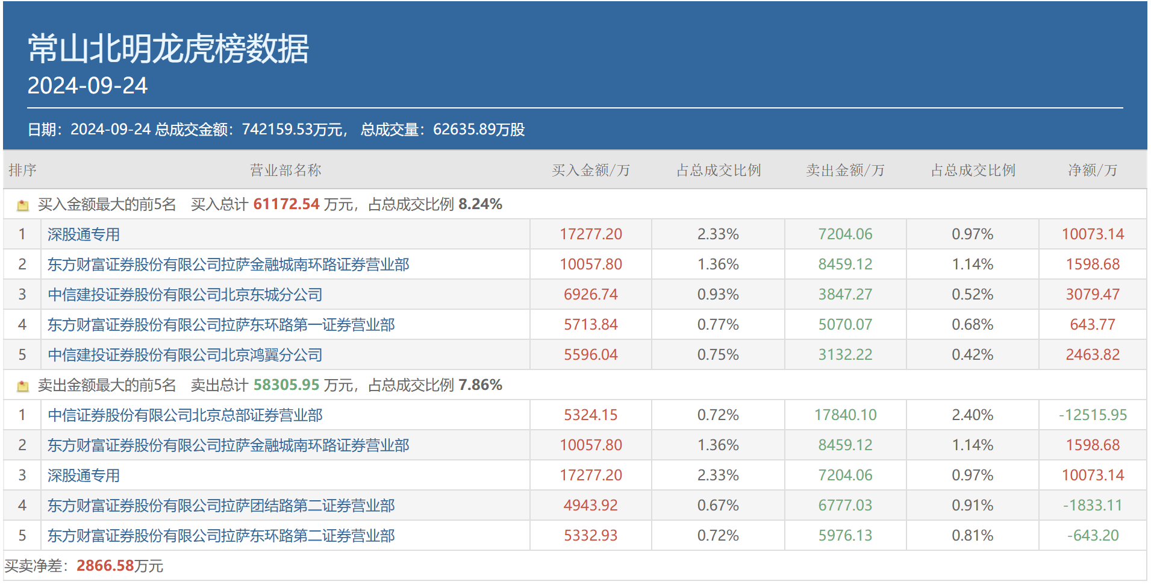The image size is (1151, 584).
Task: Open 东方财富证券拉萨团结路第二证券营业部 link
Action: click(x=221, y=506)
